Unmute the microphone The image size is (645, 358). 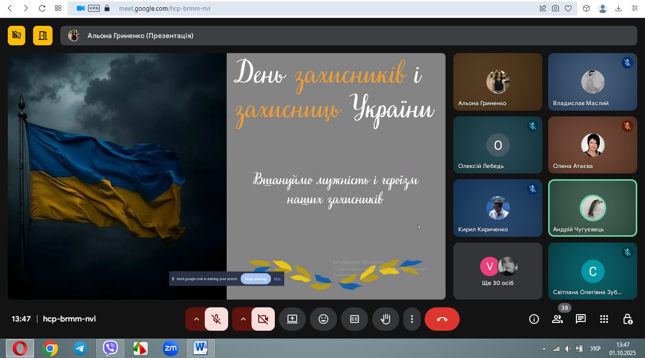click(216, 319)
